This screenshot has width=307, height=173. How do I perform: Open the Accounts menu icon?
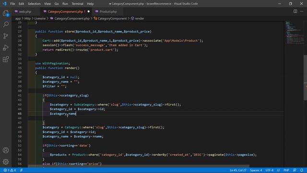point(6,150)
